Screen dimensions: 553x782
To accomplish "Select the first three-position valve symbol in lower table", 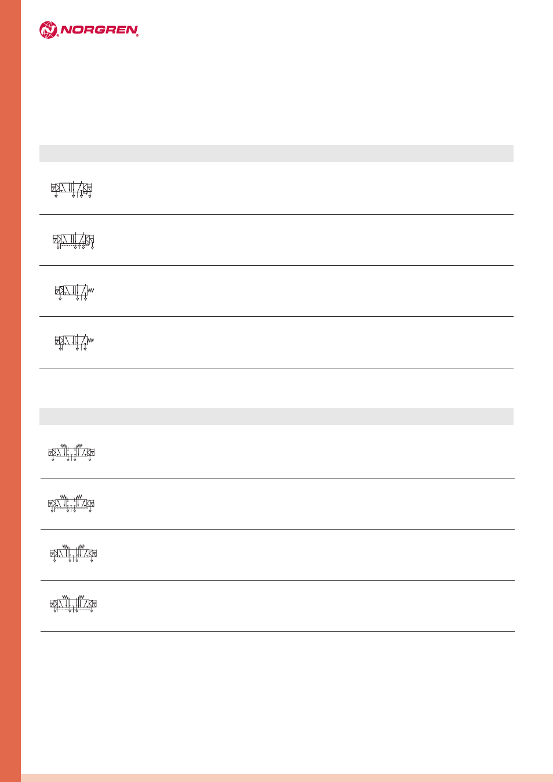I will (x=71, y=453).
